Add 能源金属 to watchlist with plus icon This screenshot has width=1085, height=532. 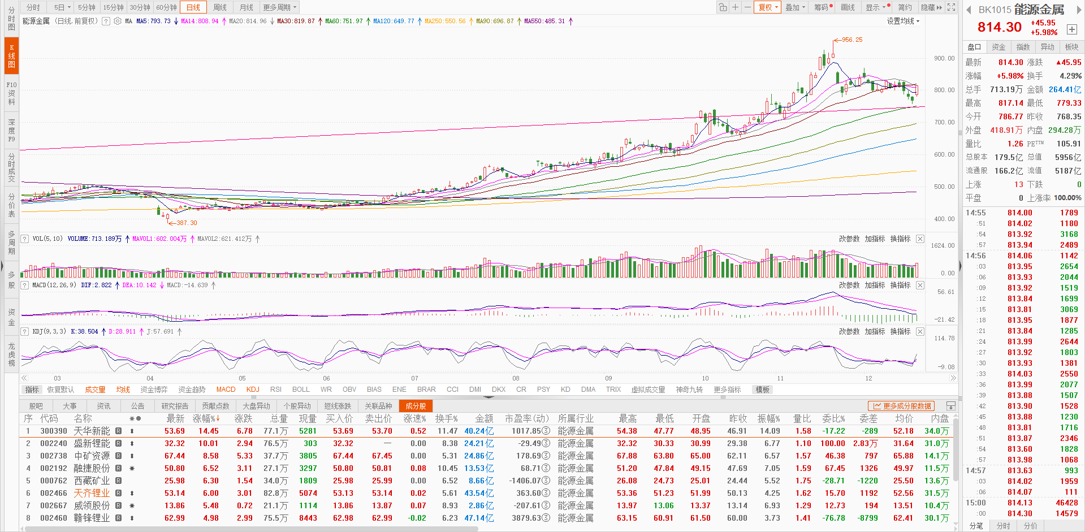click(x=1071, y=29)
